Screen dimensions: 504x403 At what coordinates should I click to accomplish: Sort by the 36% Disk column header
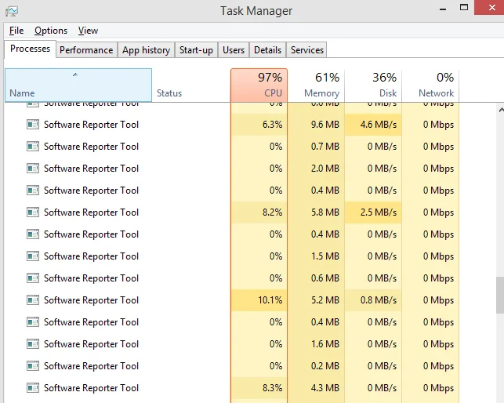tap(373, 85)
